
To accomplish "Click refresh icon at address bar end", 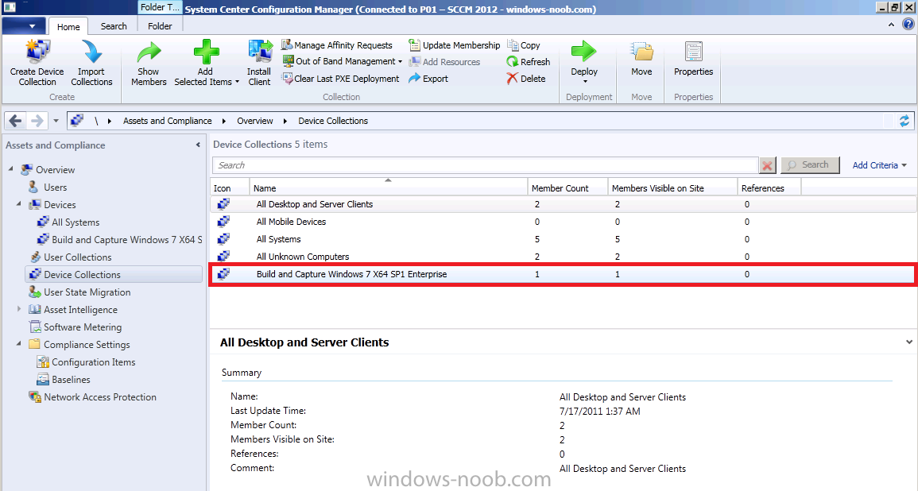I will click(904, 121).
